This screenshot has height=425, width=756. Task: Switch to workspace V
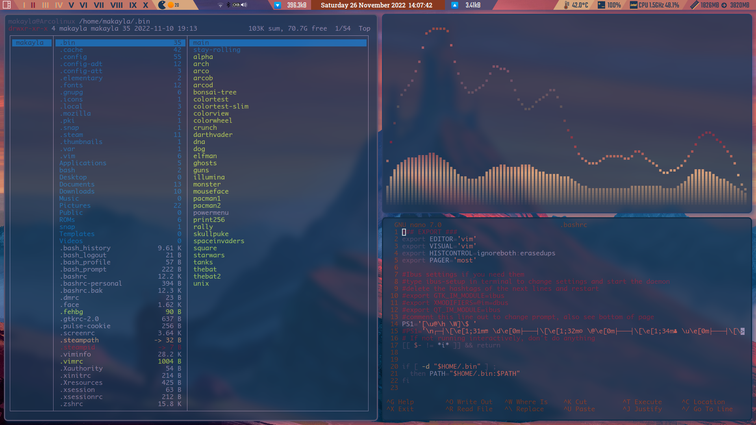[x=71, y=6]
